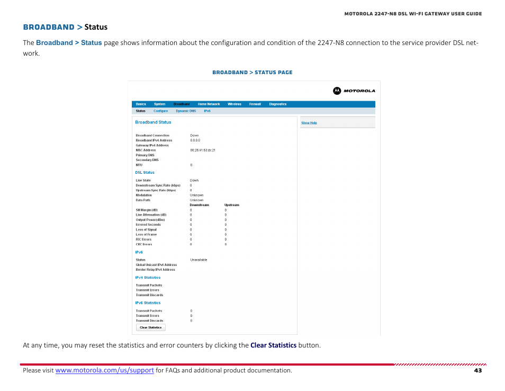Viewport: 505px width, 391px height.
Task: Open the Dynamic DNS sub-tab
Action: pyautogui.click(x=186, y=111)
